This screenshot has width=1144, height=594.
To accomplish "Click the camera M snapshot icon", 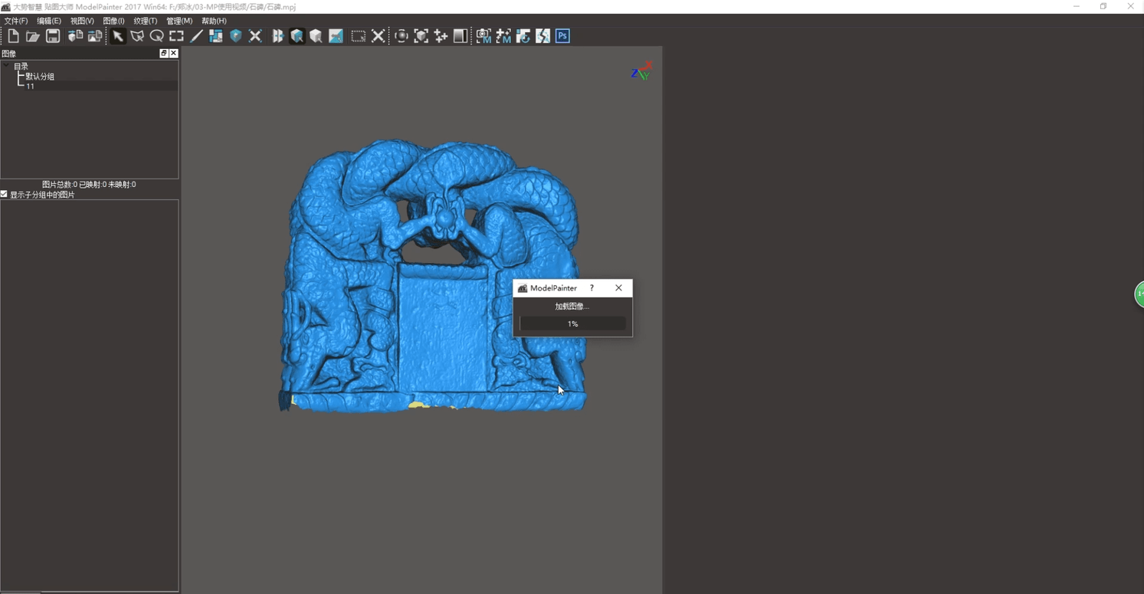I will (483, 36).
